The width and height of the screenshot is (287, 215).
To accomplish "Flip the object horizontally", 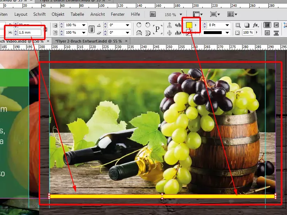I will click(x=139, y=33).
